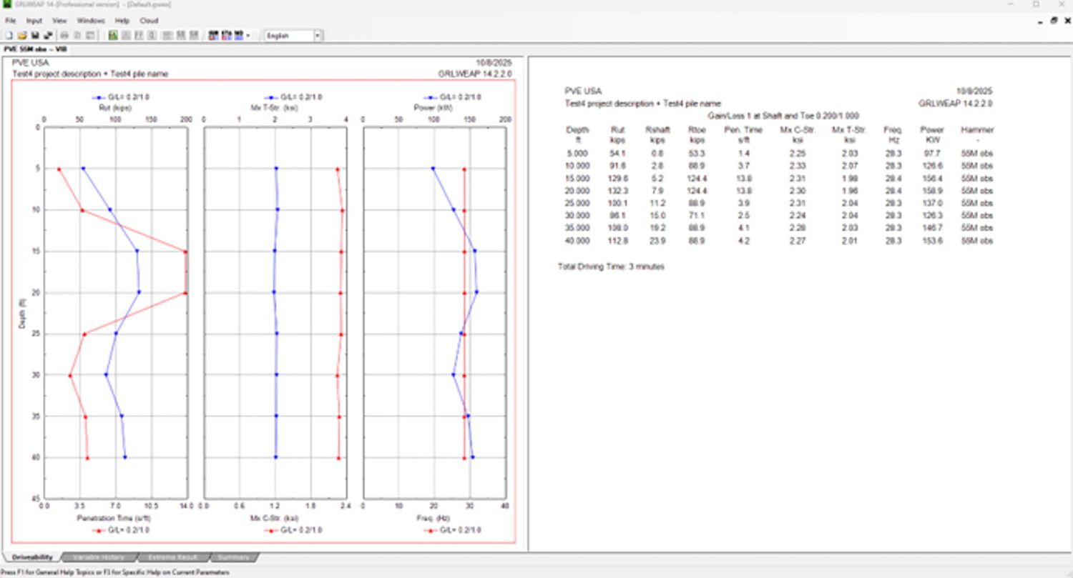Switch to the Extrema Result tab
The width and height of the screenshot is (1073, 578).
click(172, 557)
